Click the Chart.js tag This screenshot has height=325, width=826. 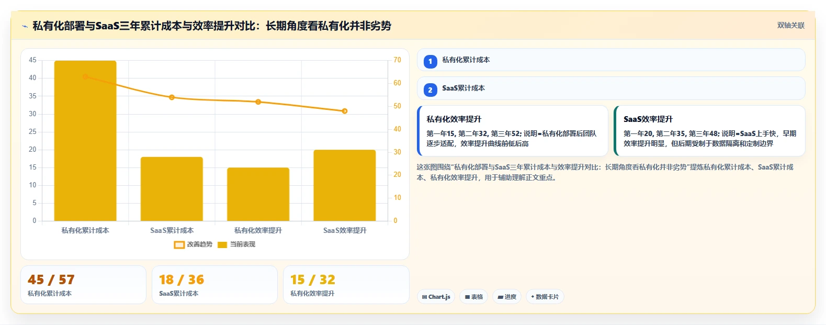pos(436,297)
